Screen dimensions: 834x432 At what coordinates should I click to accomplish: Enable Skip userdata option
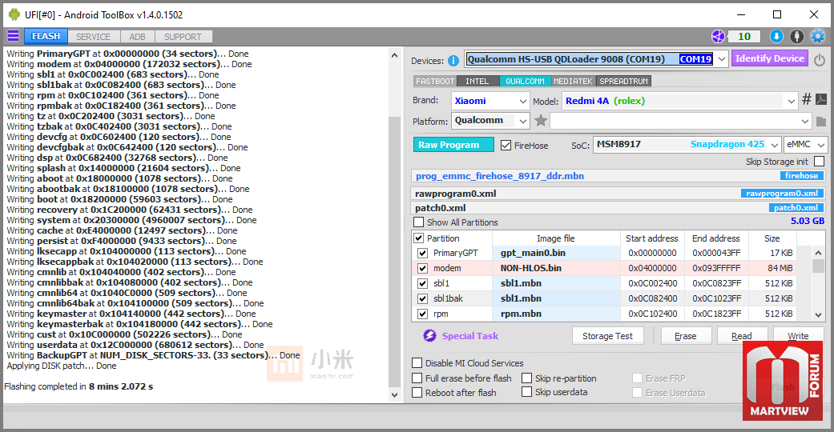pyautogui.click(x=526, y=392)
